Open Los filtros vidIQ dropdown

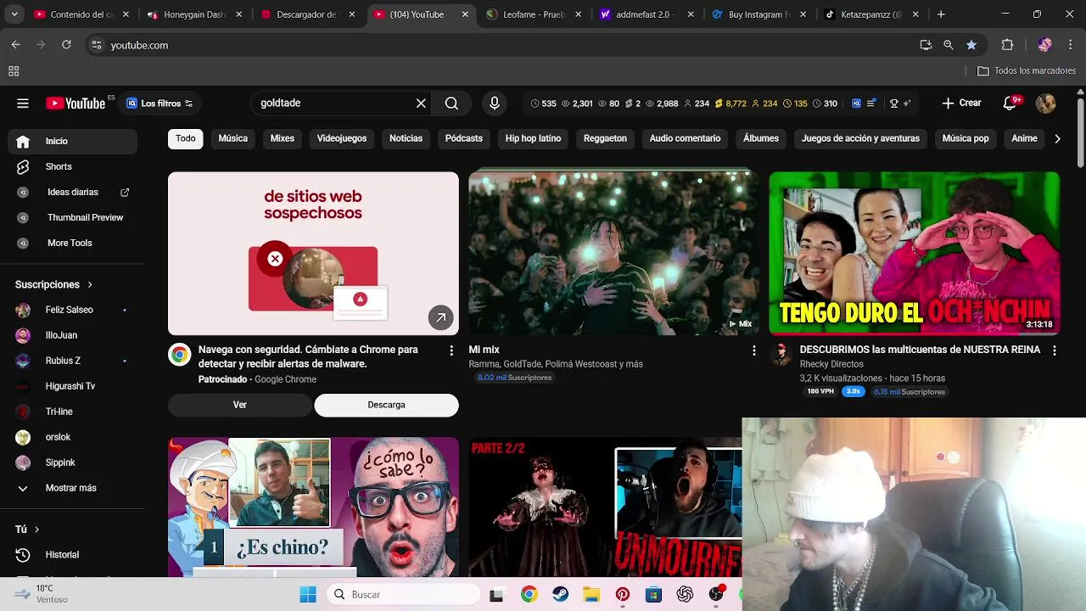[x=160, y=104]
